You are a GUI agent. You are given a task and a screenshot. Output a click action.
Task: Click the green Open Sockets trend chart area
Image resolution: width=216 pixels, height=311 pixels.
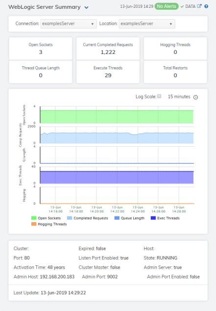(x=117, y=117)
